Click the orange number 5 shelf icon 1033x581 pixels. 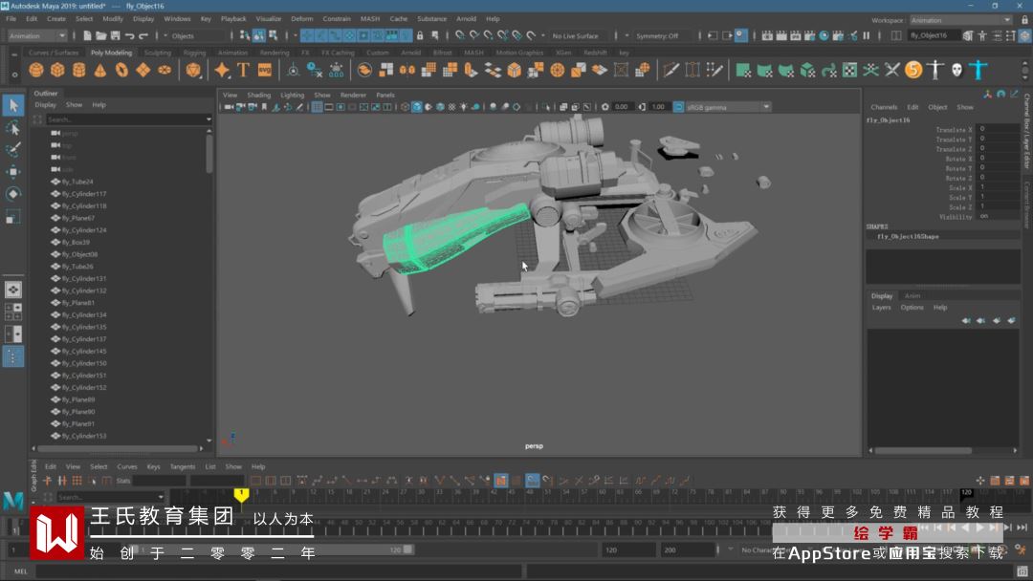913,70
